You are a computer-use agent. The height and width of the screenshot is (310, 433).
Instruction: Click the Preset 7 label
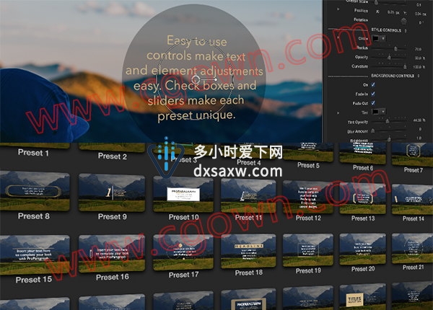pos(413,170)
